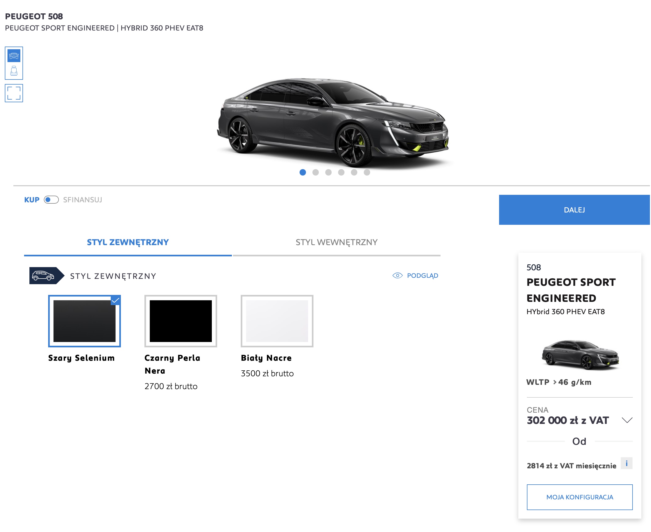Screen dimensions: 651x532
Task: Choose Biały Nacre color swatch
Action: click(277, 321)
